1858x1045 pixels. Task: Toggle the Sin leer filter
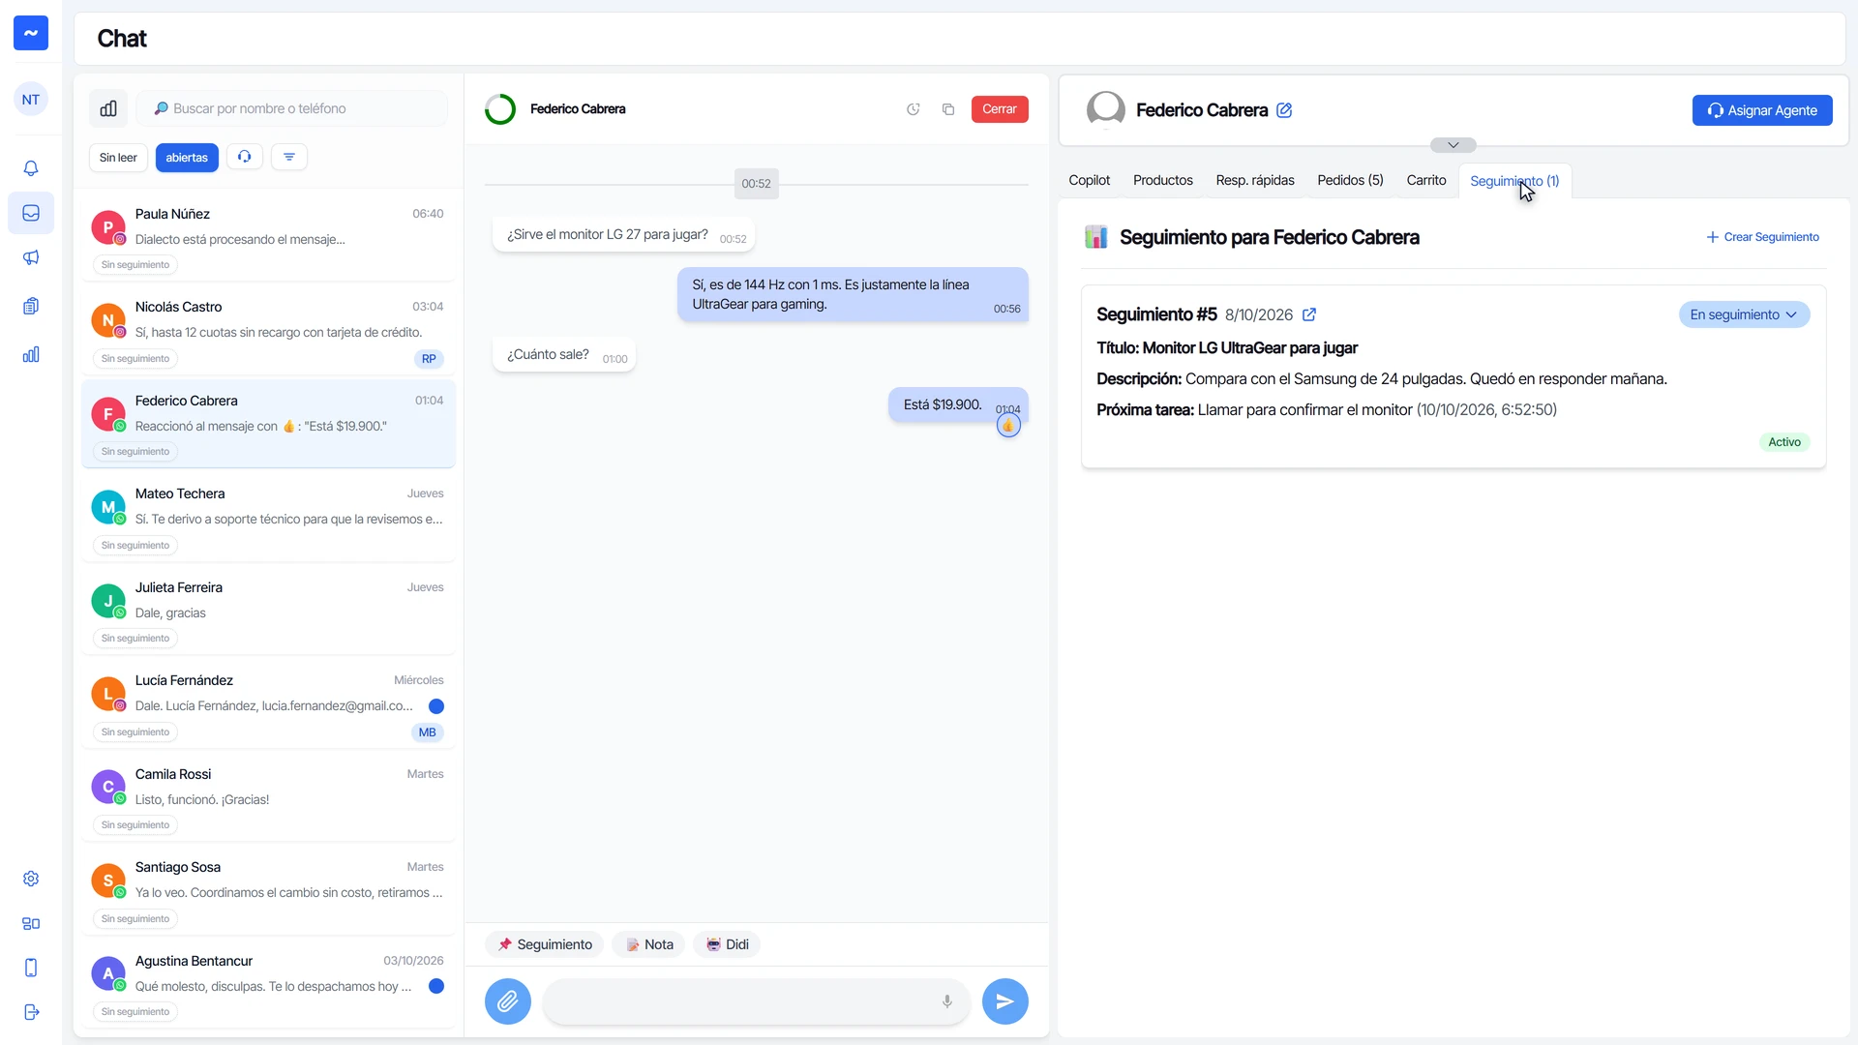pos(118,158)
